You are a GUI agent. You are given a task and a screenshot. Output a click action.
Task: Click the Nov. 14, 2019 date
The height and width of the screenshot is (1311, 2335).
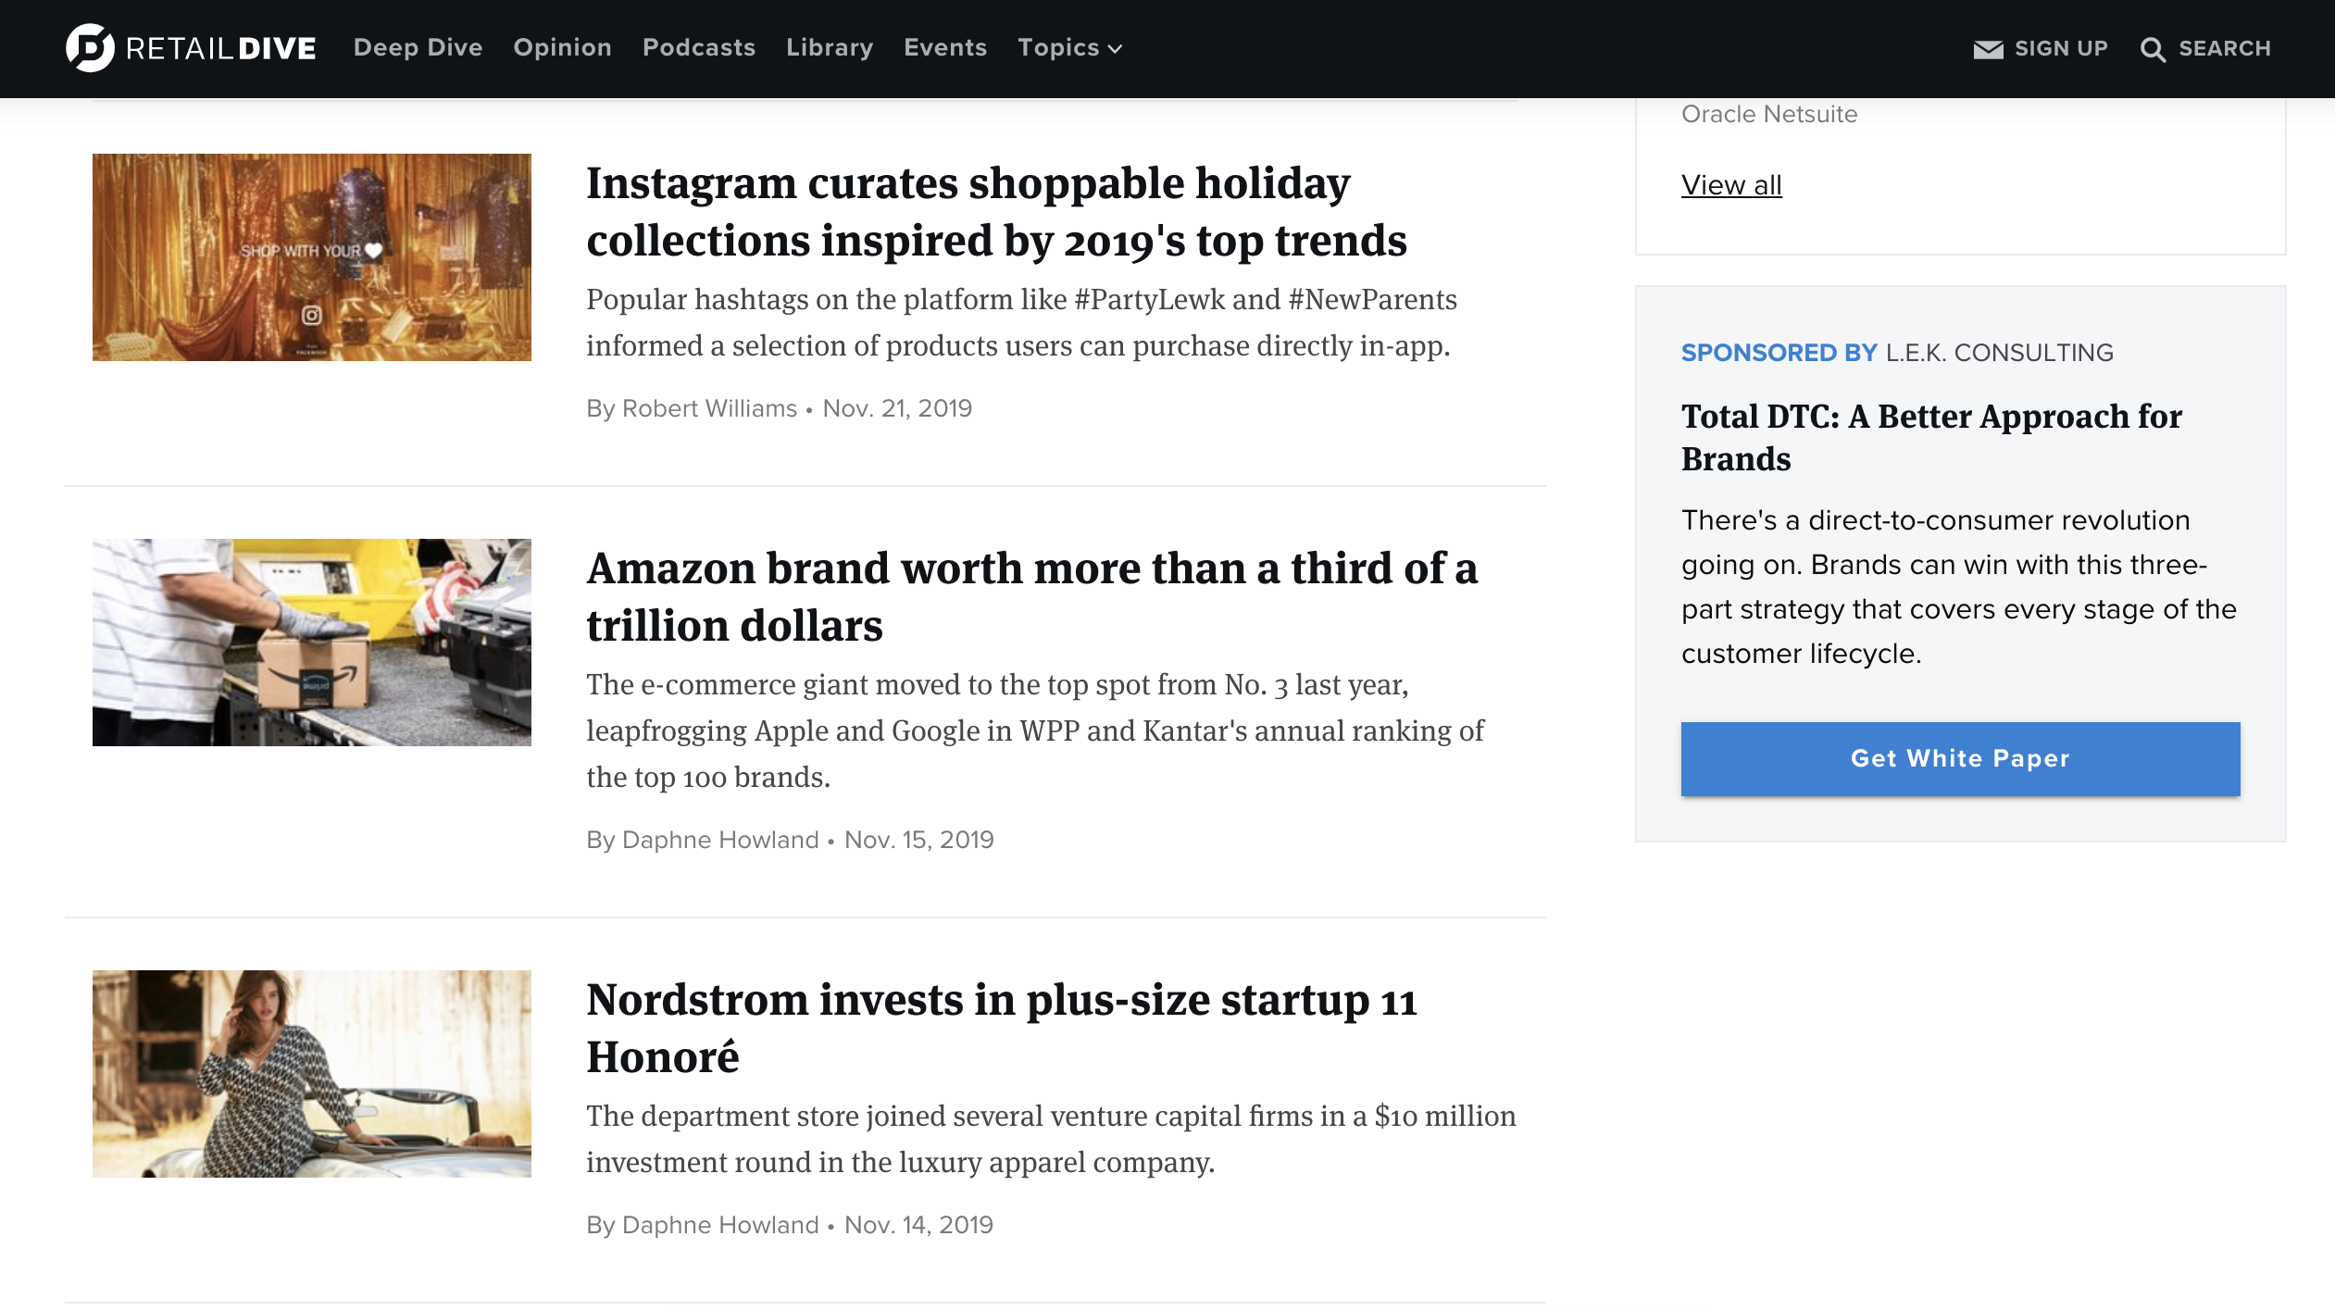tap(918, 1225)
